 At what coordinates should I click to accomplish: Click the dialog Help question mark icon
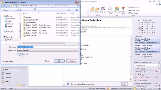[x=76, y=10]
